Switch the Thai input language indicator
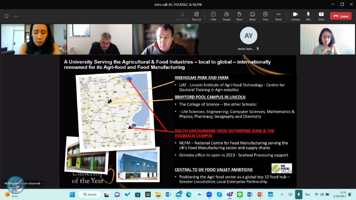Image resolution: width=356 pixels, height=200 pixels. (308, 194)
